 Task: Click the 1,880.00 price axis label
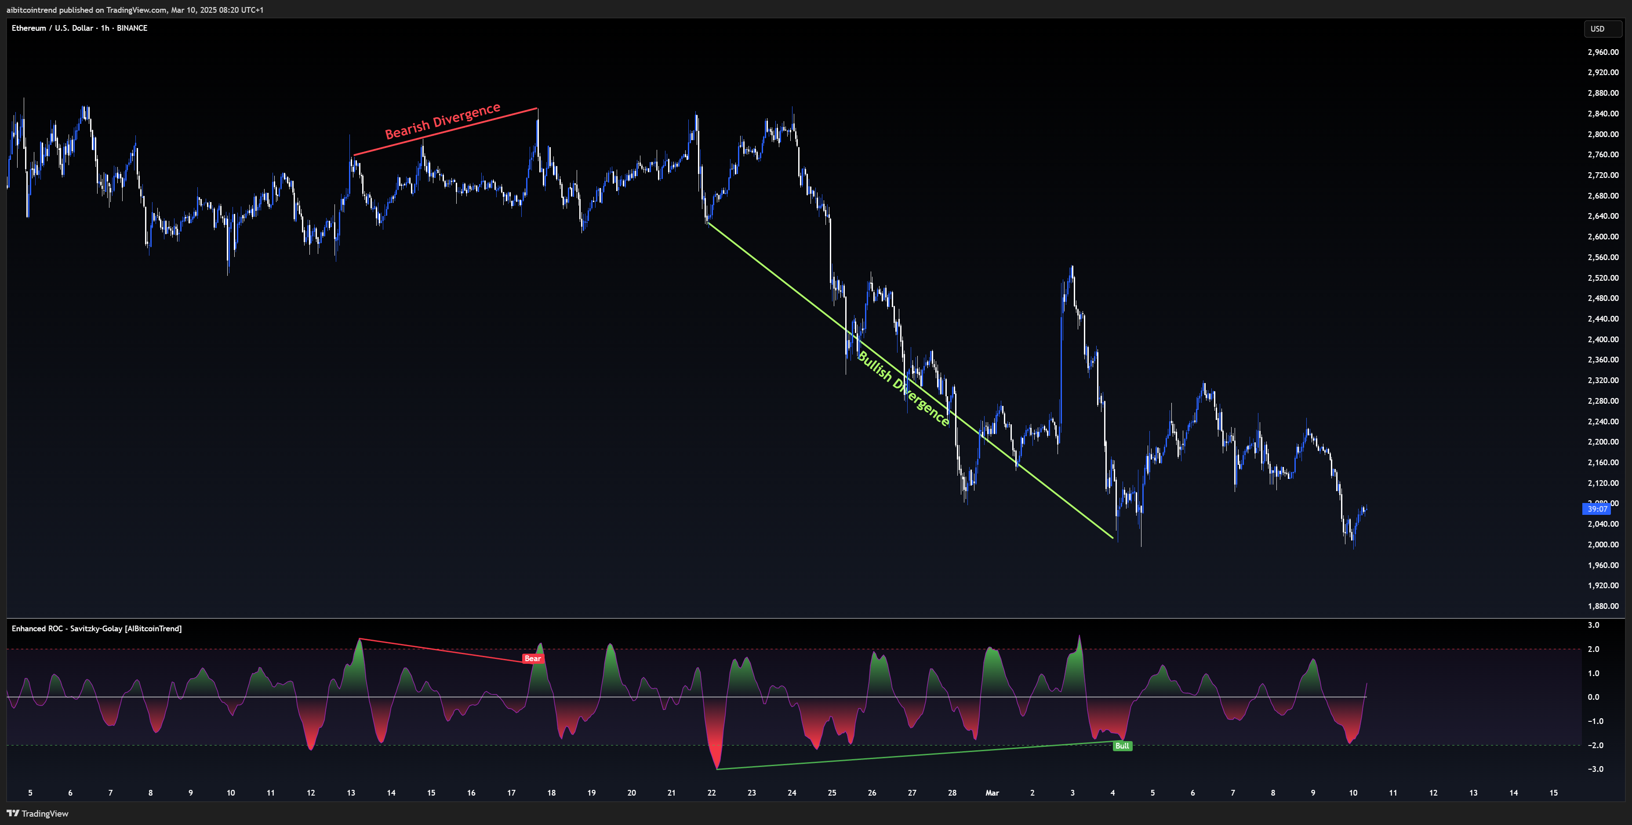tap(1603, 606)
